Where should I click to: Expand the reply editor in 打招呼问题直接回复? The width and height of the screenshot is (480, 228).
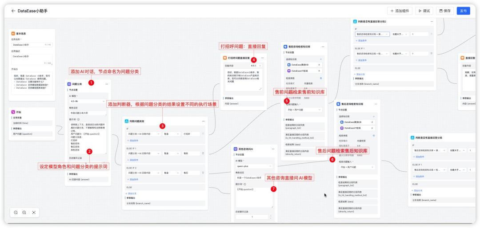pyautogui.click(x=260, y=89)
